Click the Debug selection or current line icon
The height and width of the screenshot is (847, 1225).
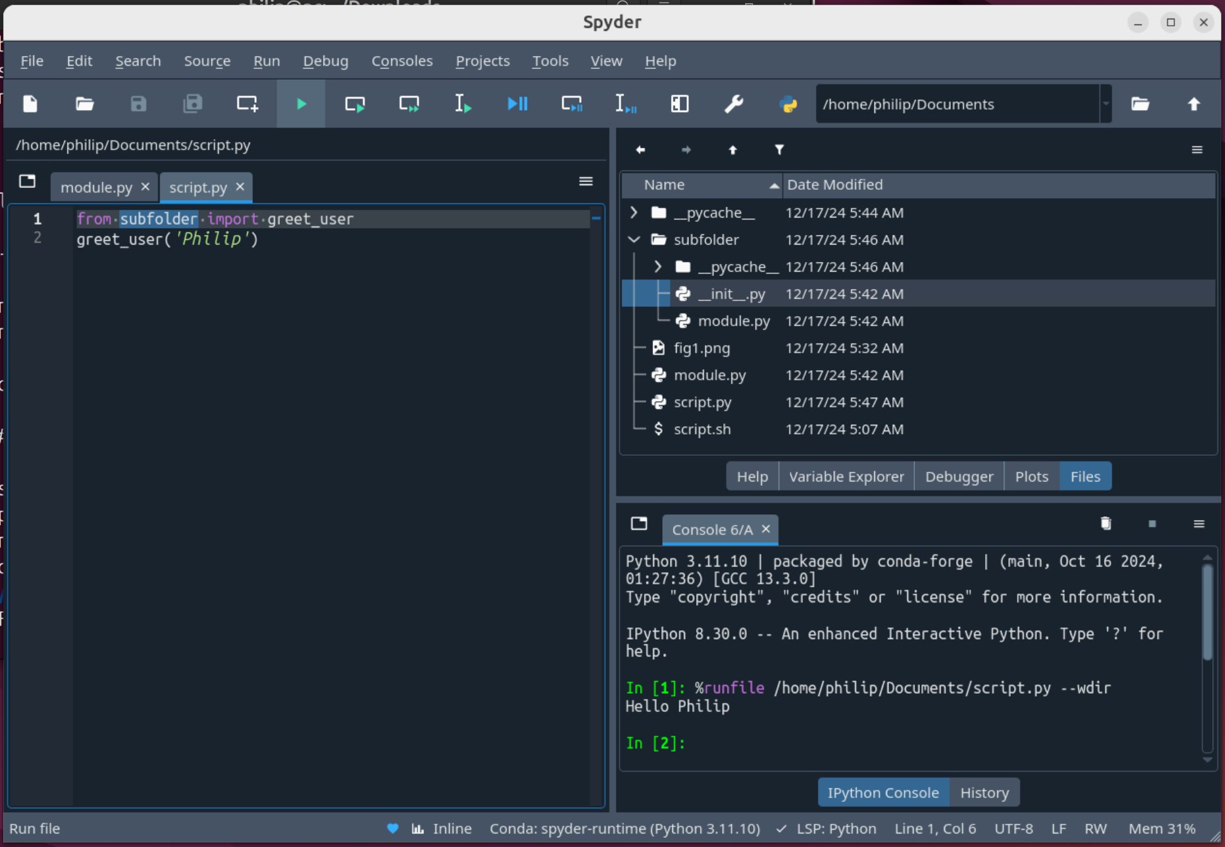point(625,104)
